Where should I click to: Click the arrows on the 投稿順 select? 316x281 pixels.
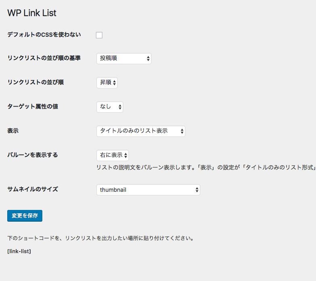148,59
